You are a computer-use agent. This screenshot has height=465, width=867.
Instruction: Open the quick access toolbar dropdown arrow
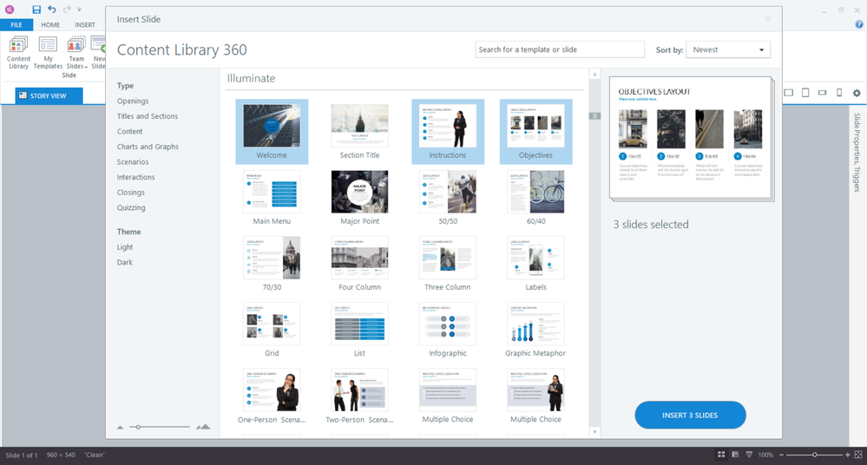(80, 10)
